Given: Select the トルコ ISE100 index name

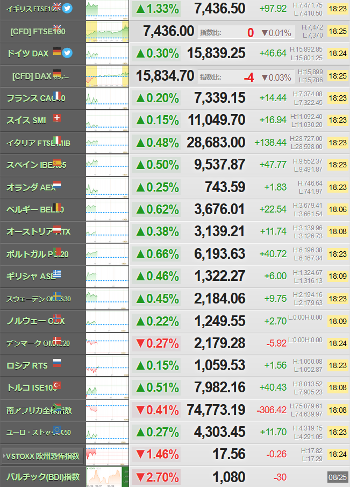Looking at the screenshot, I should pos(32,388).
